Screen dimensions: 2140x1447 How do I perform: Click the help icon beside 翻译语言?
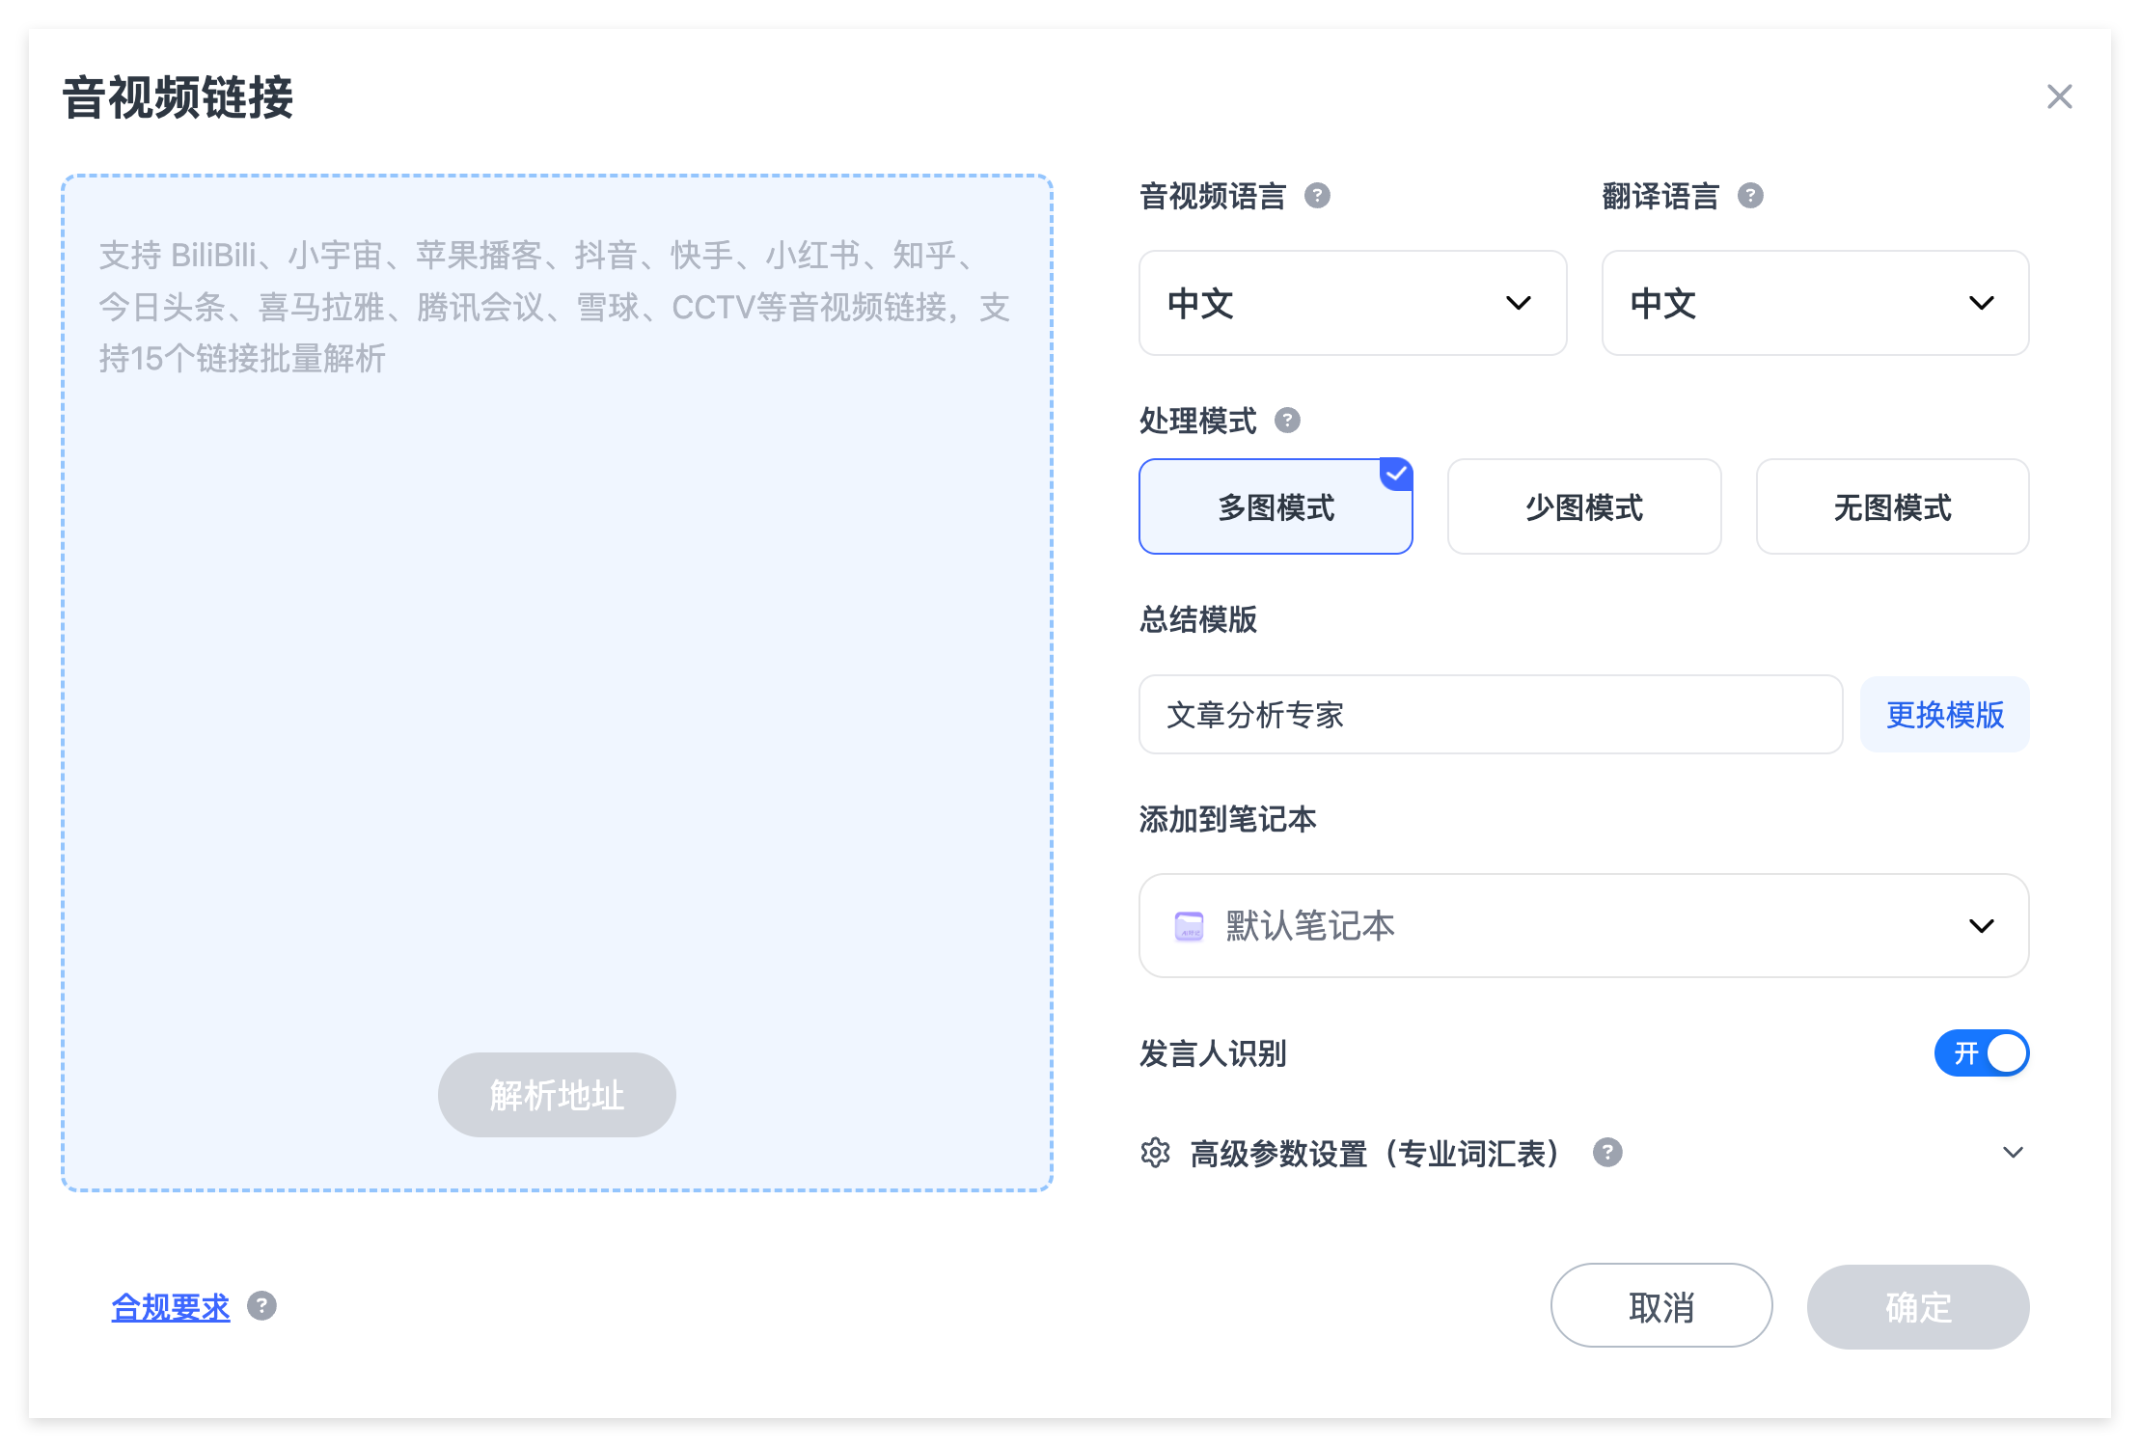tap(1750, 196)
